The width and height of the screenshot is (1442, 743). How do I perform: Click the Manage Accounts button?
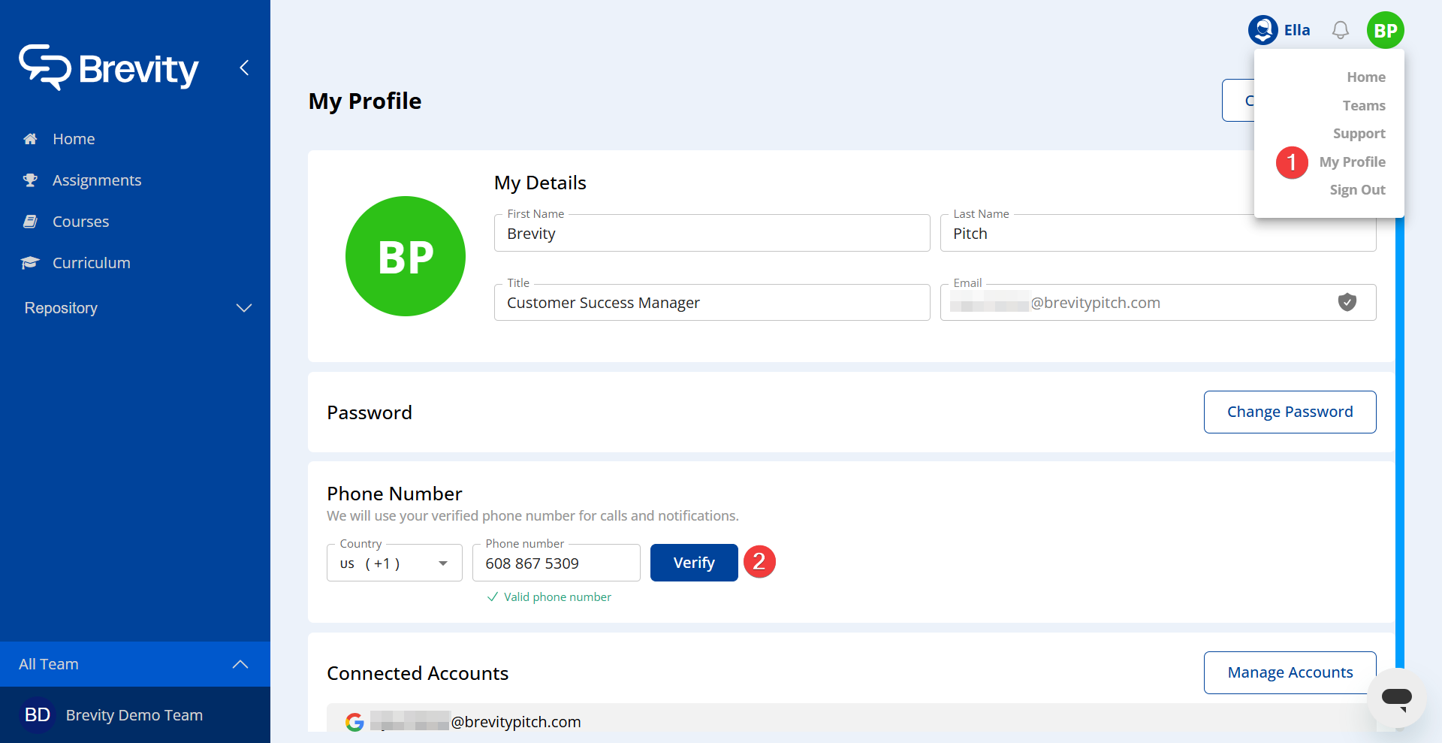[x=1290, y=672]
